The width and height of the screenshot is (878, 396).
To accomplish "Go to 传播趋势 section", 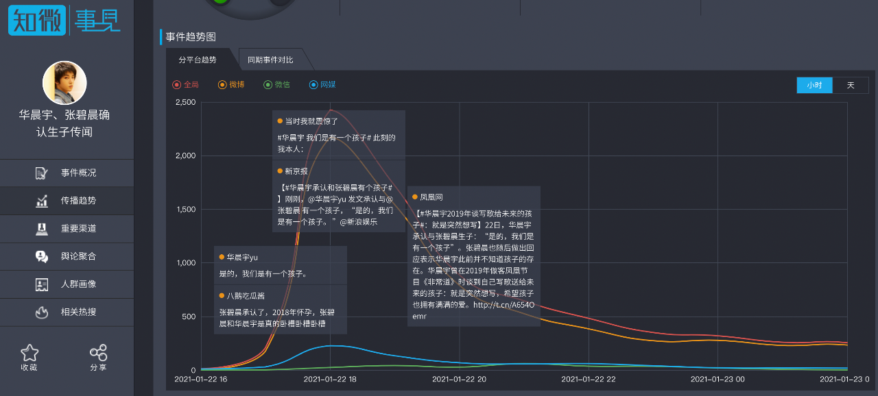I will 67,201.
